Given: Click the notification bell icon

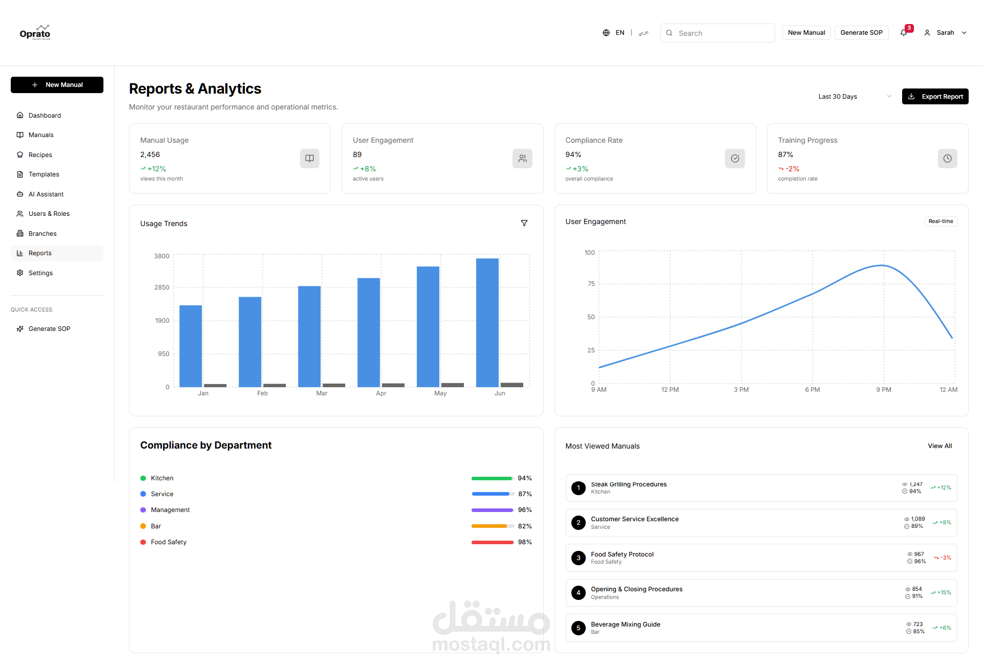Looking at the screenshot, I should click(904, 33).
